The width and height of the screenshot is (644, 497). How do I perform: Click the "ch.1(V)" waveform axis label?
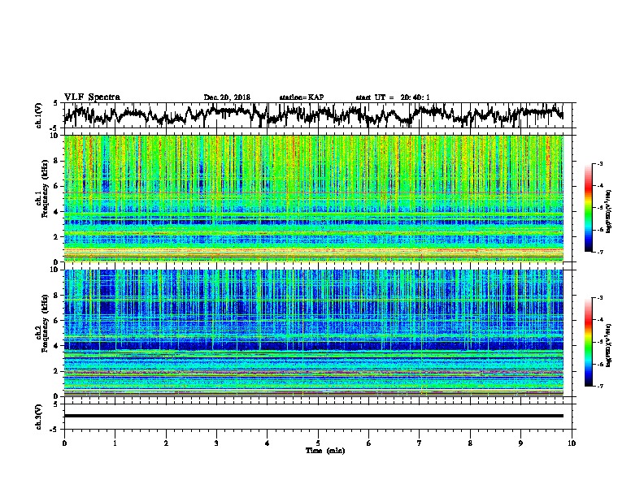pyautogui.click(x=38, y=115)
